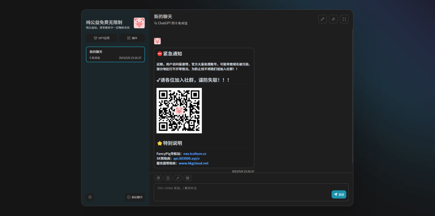The width and height of the screenshot is (435, 216).
Task: Click the message timestamp below the notice
Action: tap(243, 171)
